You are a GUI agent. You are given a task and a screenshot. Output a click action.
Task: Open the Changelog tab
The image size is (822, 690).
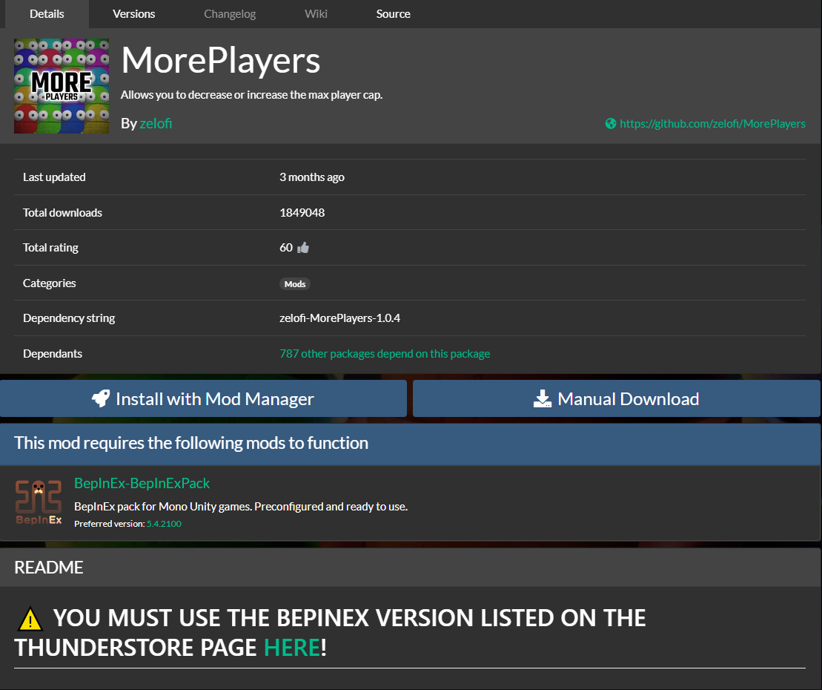230,14
